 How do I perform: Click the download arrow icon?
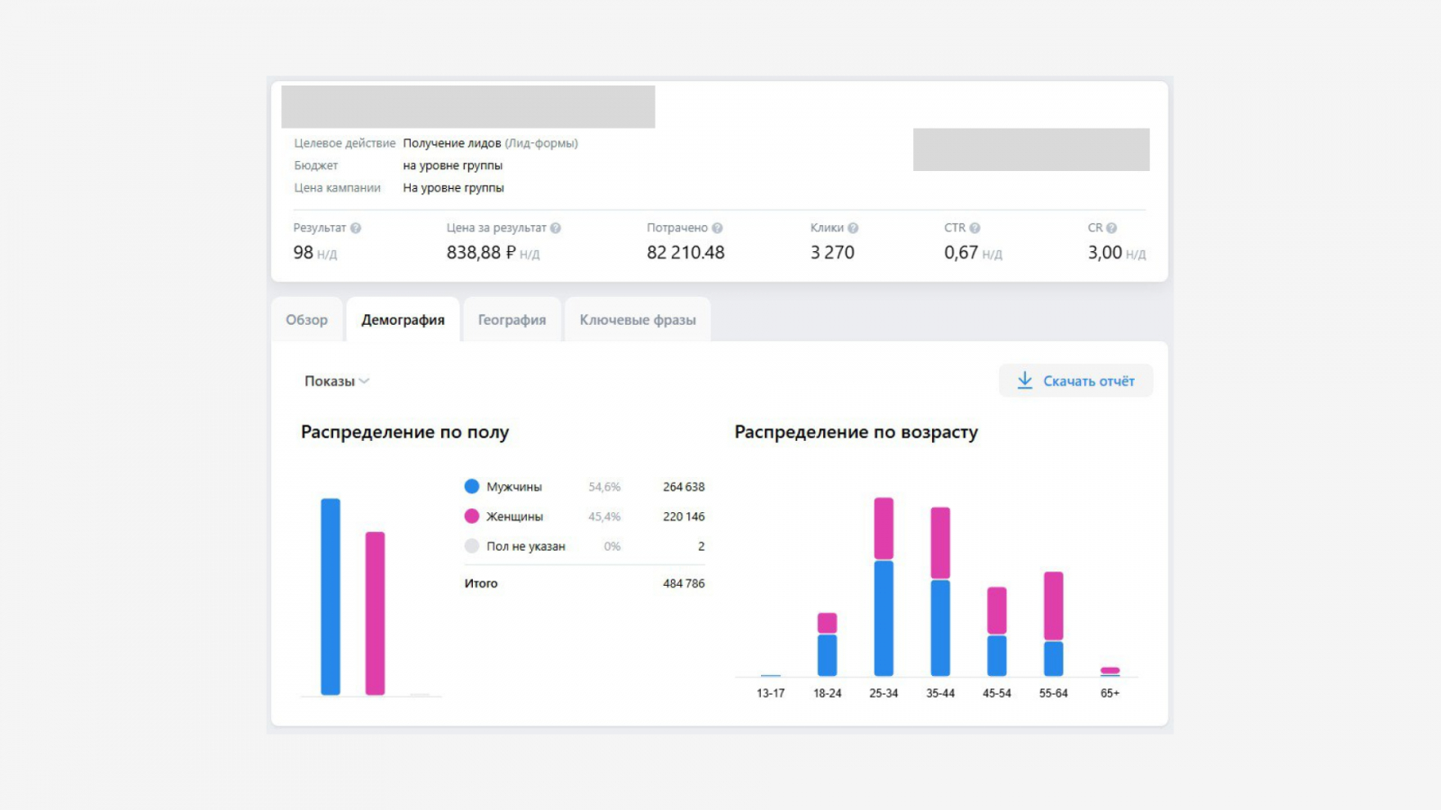(x=1025, y=381)
